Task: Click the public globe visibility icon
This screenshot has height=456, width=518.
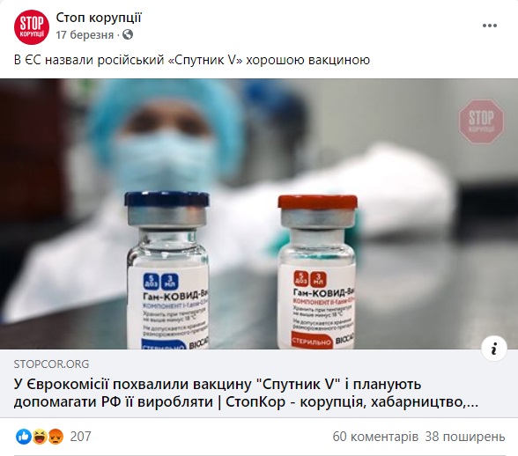Action: tap(128, 34)
